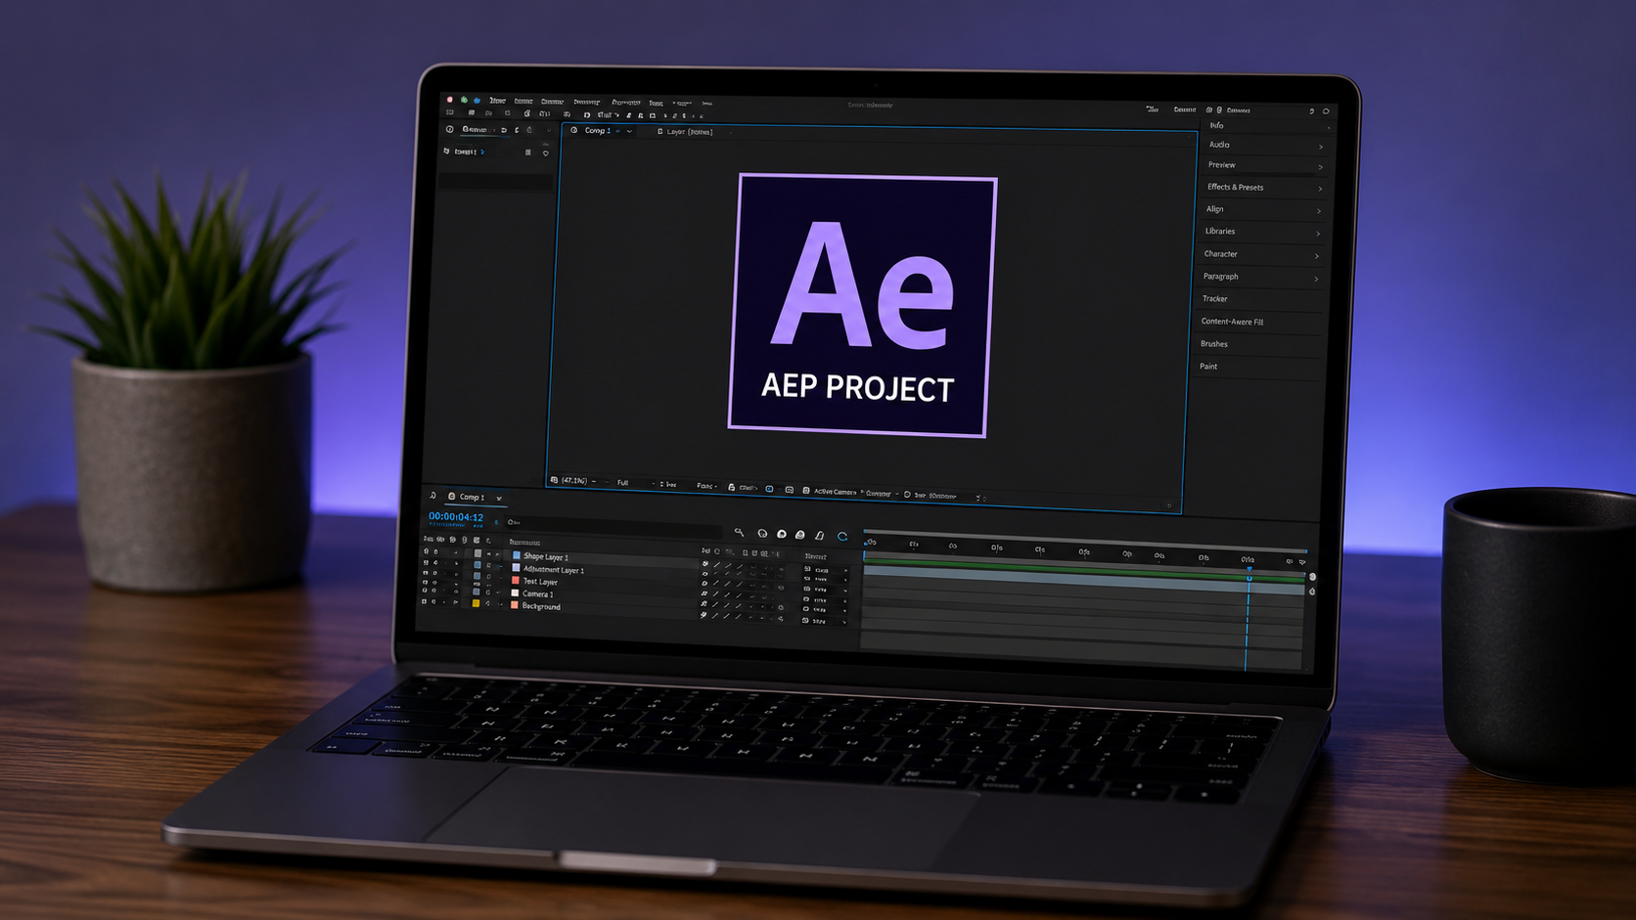Expand the Libraries panel chevron

click(1318, 234)
